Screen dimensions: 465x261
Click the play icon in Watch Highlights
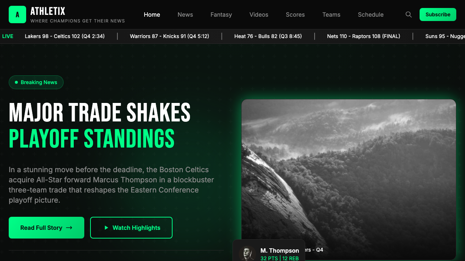(x=106, y=228)
